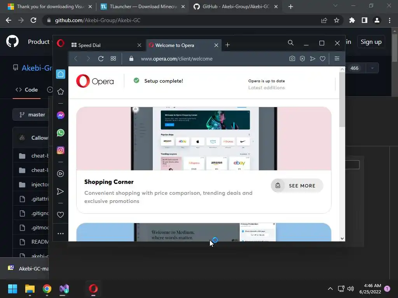Open WhatsApp in Opera sidebar
Viewport: 398px width, 298px height.
(x=60, y=133)
